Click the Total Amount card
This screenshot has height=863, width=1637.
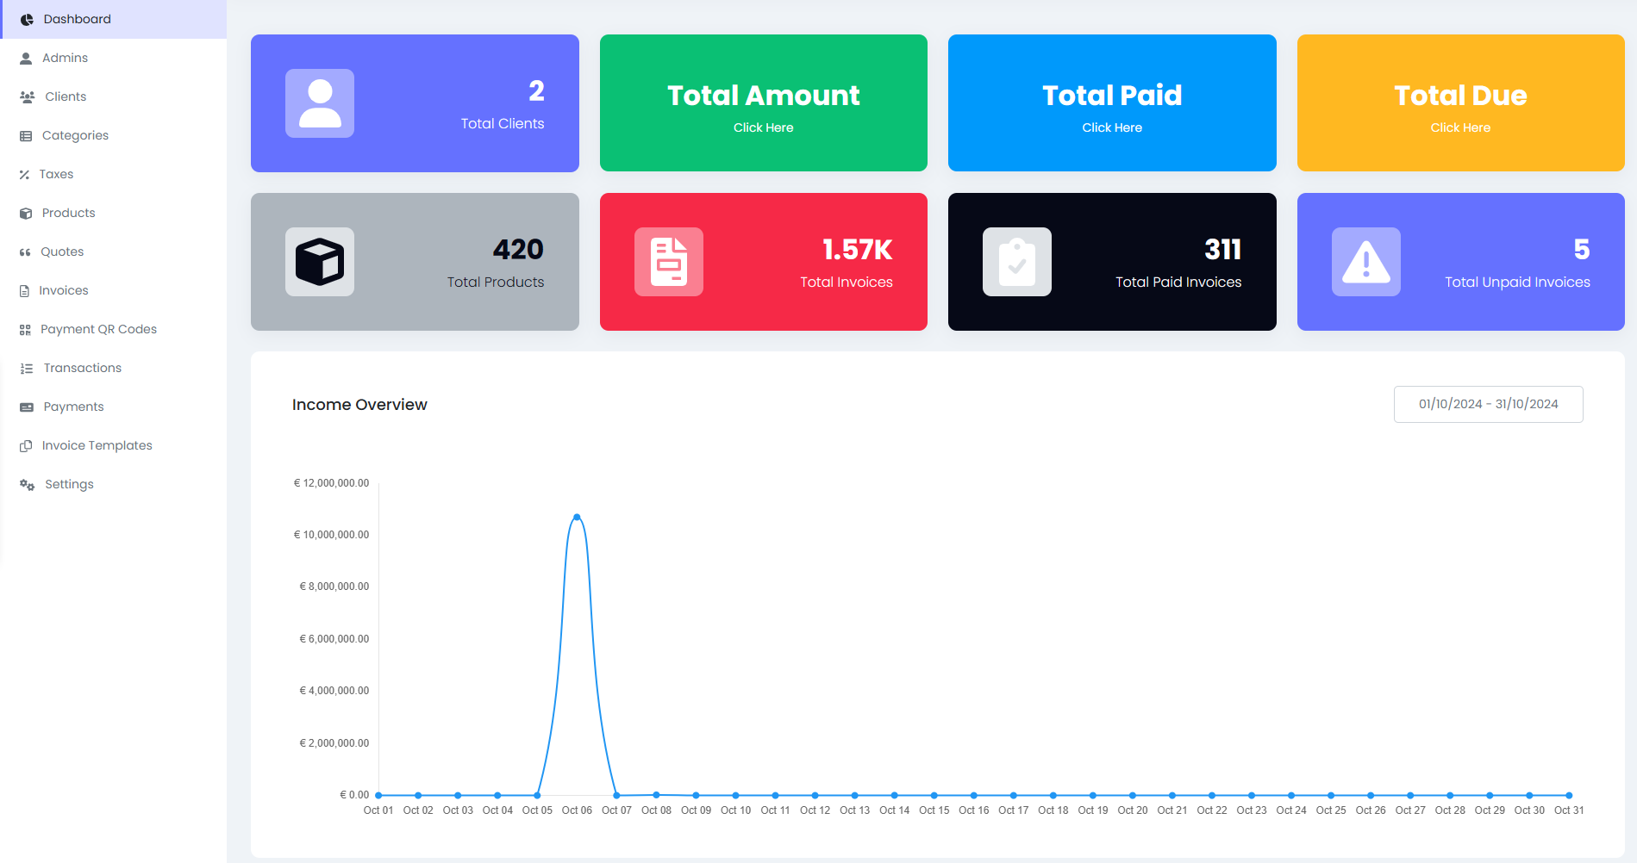[x=764, y=103]
